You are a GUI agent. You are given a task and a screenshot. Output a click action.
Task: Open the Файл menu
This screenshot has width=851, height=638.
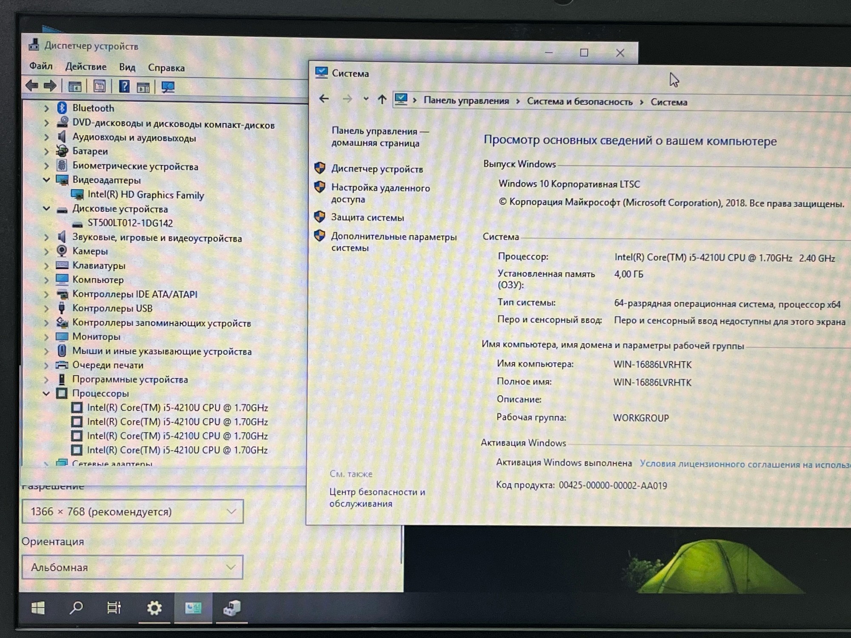point(41,66)
